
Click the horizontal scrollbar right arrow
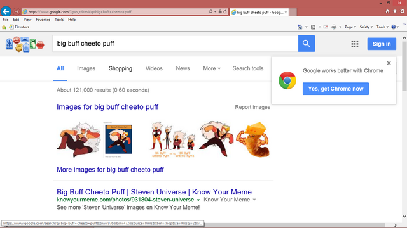(396, 225)
